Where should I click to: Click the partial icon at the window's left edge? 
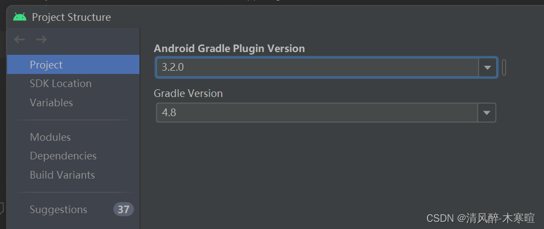2,208
